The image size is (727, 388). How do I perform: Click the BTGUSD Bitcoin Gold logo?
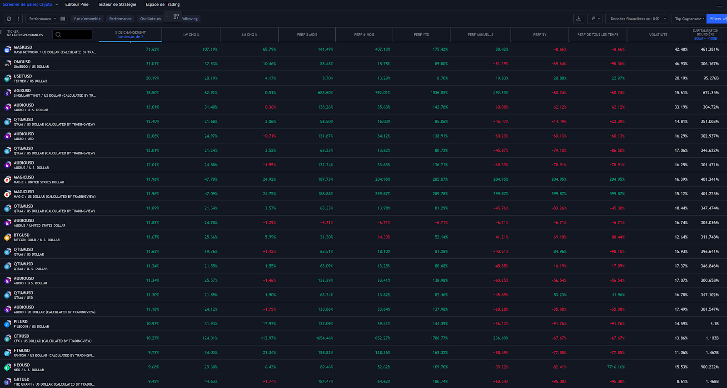pyautogui.click(x=8, y=237)
